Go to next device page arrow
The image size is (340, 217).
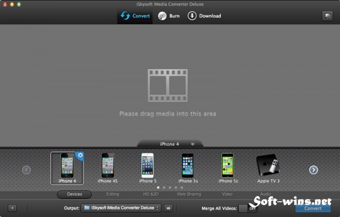click(x=313, y=170)
